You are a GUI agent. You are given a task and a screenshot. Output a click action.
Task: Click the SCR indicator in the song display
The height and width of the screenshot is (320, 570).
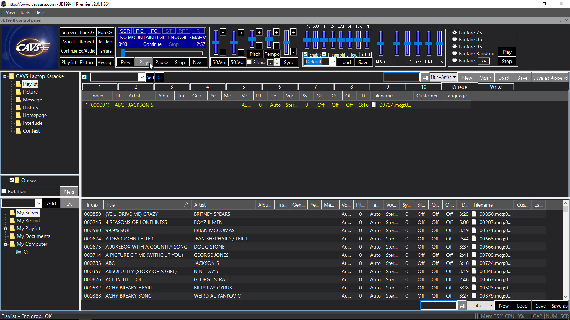pos(125,31)
